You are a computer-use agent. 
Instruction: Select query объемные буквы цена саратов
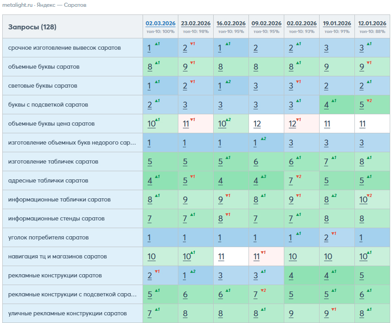51,123
